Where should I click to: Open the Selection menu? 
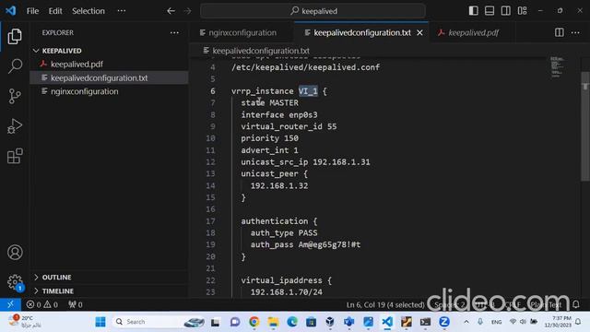(88, 11)
